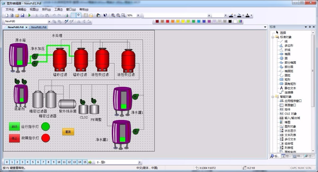Image resolution: width=318 pixels, height=172 pixels.
Task: Select layer 15 button
Action: [x=85, y=162]
